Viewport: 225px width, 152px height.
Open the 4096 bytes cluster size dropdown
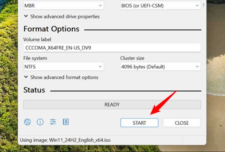[x=160, y=66]
